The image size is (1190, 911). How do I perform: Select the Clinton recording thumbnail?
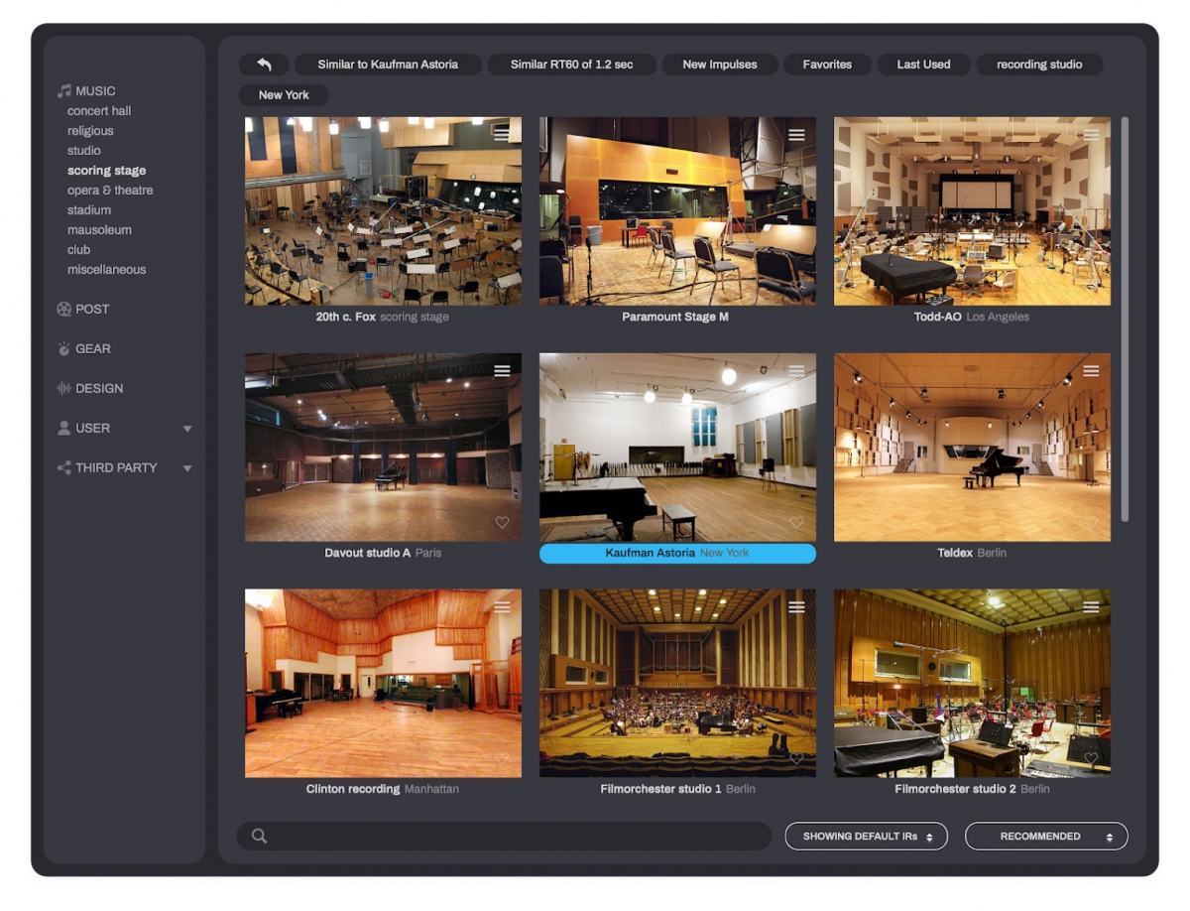click(383, 684)
